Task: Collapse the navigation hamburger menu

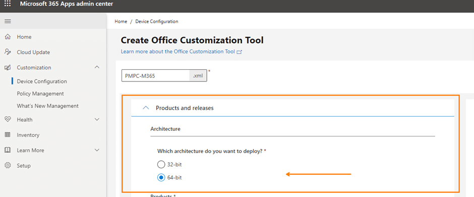Action: (8, 22)
